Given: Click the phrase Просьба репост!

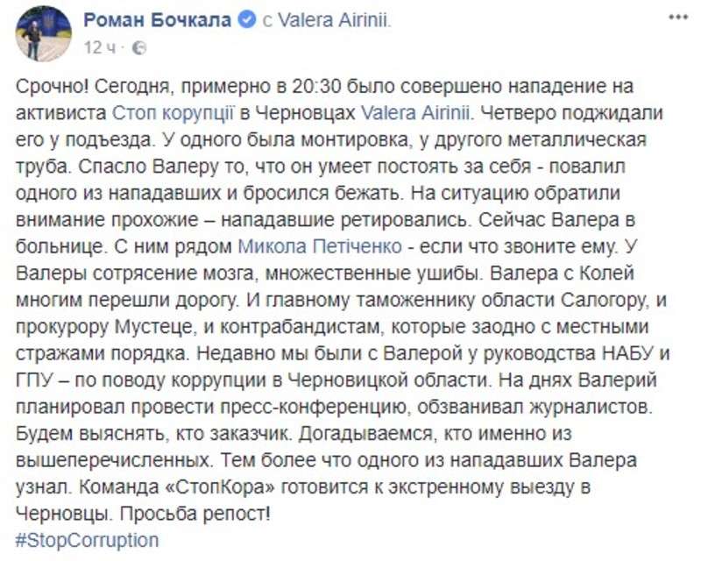Looking at the screenshot, I should click(x=195, y=514).
